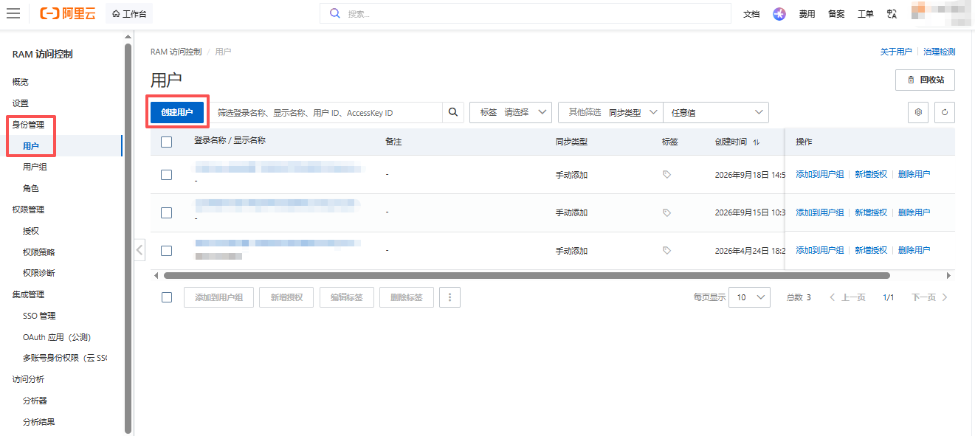Select 角色 in the sidebar

click(x=31, y=189)
